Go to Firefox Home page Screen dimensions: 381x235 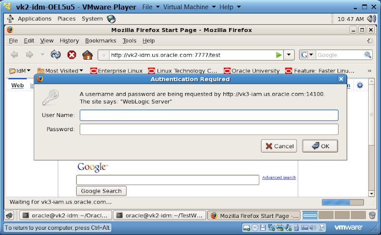coord(88,55)
